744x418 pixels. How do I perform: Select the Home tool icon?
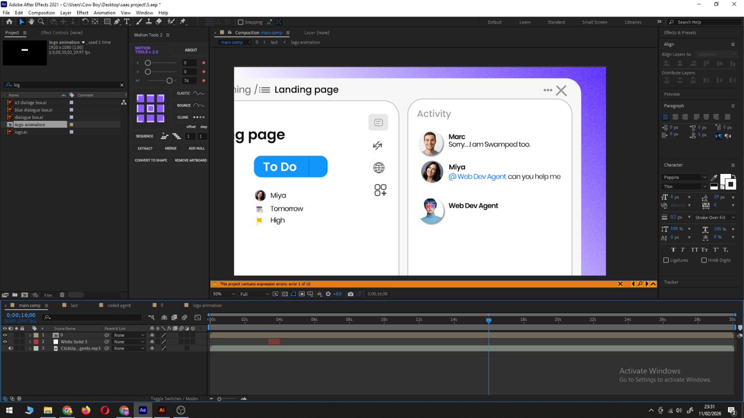click(9, 22)
